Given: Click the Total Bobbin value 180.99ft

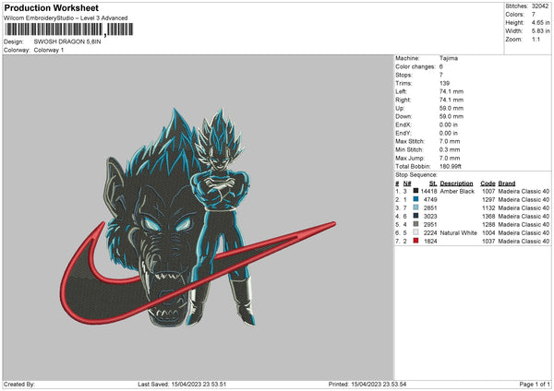Looking at the screenshot, I should click(451, 166).
